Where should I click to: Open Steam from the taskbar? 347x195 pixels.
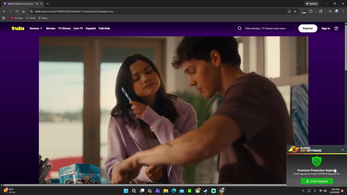coord(205,191)
